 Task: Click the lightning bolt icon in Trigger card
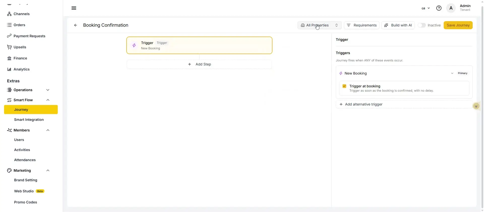click(134, 45)
